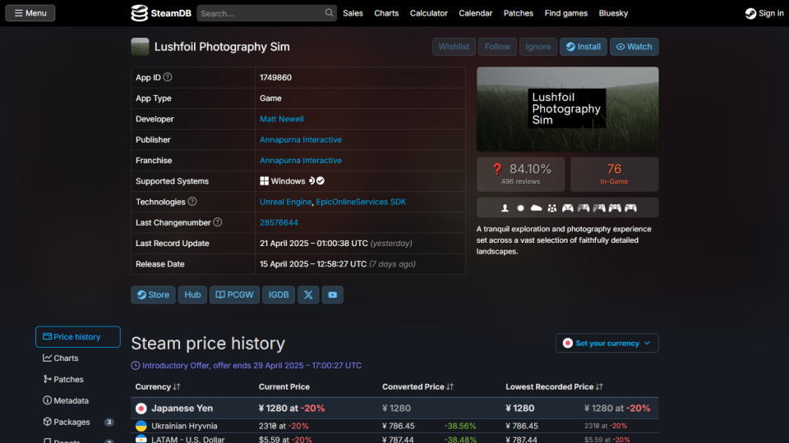789x443 pixels.
Task: Click the Lushfoil game icon beside title
Action: (140, 47)
